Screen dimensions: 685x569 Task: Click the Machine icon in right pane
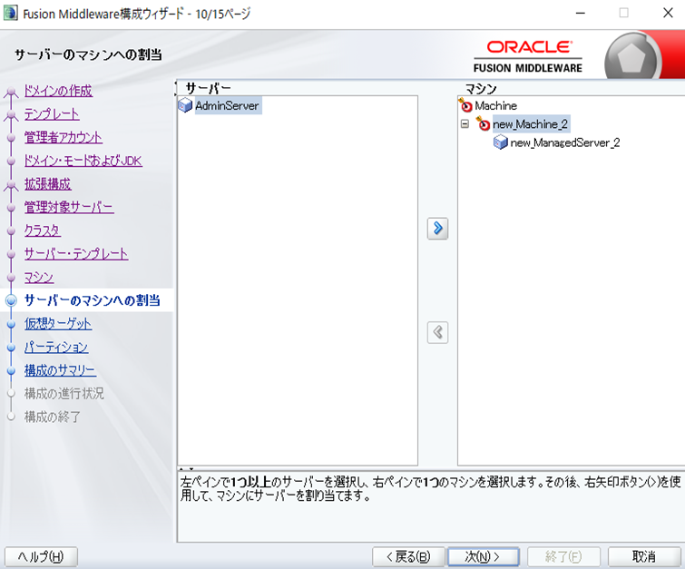(x=466, y=106)
